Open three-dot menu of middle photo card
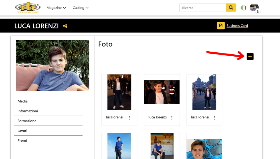The height and width of the screenshot is (159, 280). 172,118
